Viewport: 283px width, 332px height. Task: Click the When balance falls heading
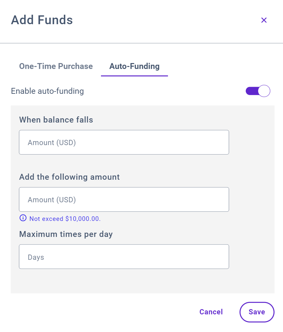pyautogui.click(x=56, y=120)
